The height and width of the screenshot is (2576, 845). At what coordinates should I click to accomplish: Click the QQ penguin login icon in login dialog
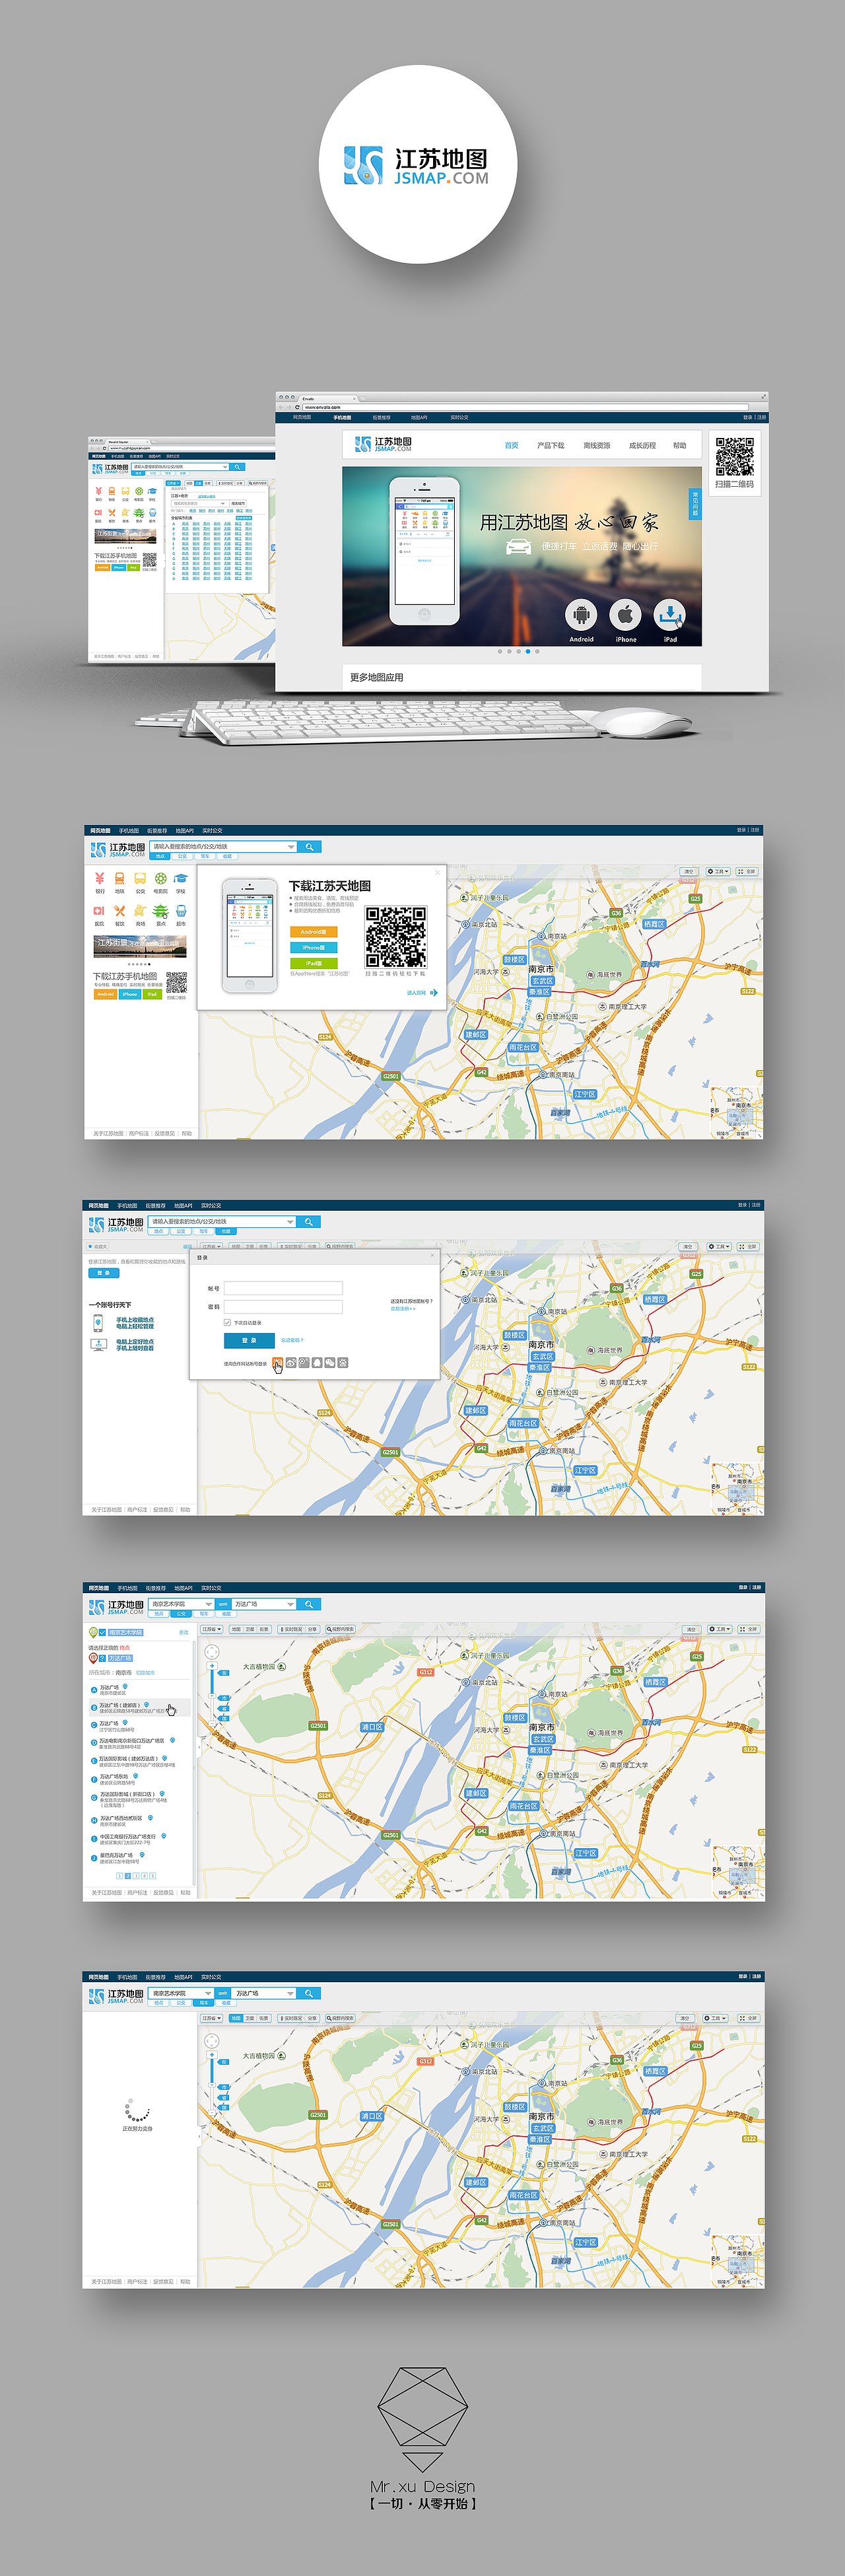(x=317, y=1362)
